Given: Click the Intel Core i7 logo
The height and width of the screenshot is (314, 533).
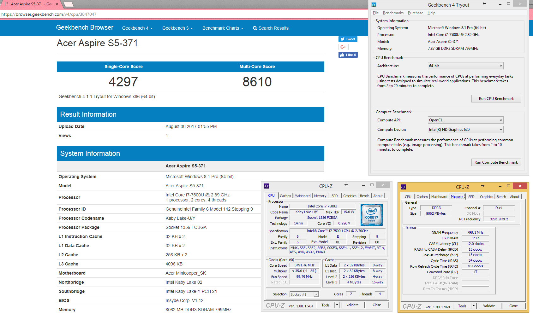Looking at the screenshot, I should pos(372,215).
